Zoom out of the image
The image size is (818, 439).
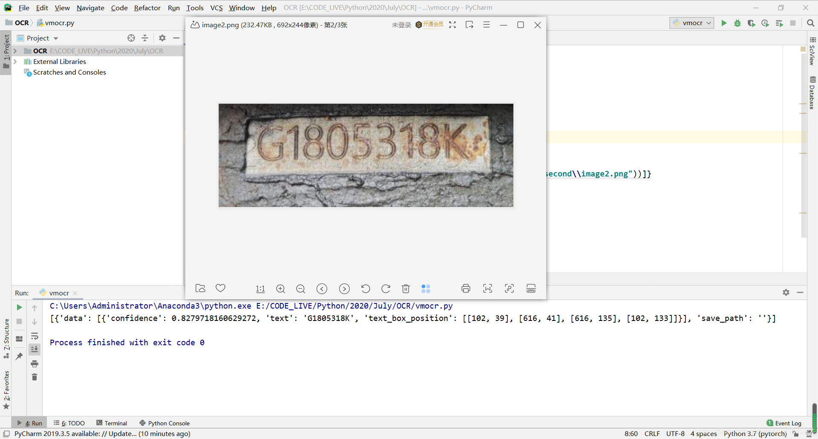[x=300, y=289]
